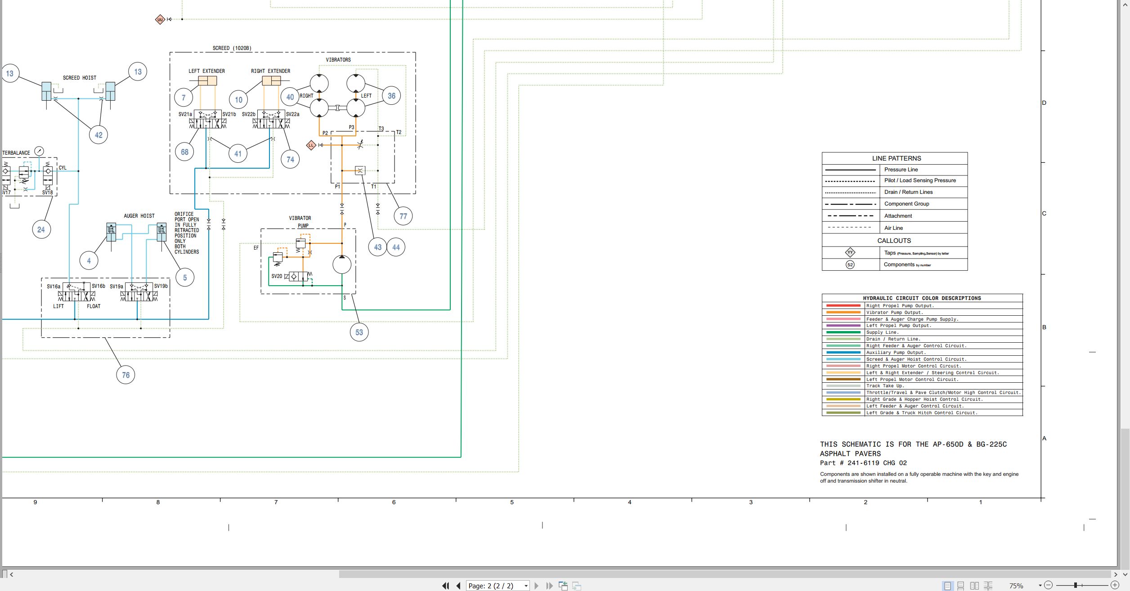The width and height of the screenshot is (1130, 591).
Task: Click component callout 53 circle
Action: tap(359, 332)
